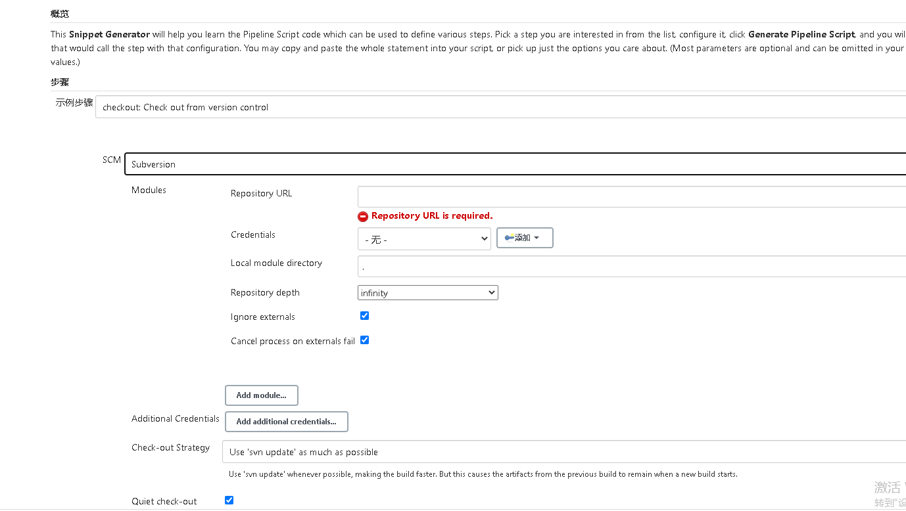The height and width of the screenshot is (511, 906).
Task: Click the svn update strategy help description
Action: [x=483, y=474]
